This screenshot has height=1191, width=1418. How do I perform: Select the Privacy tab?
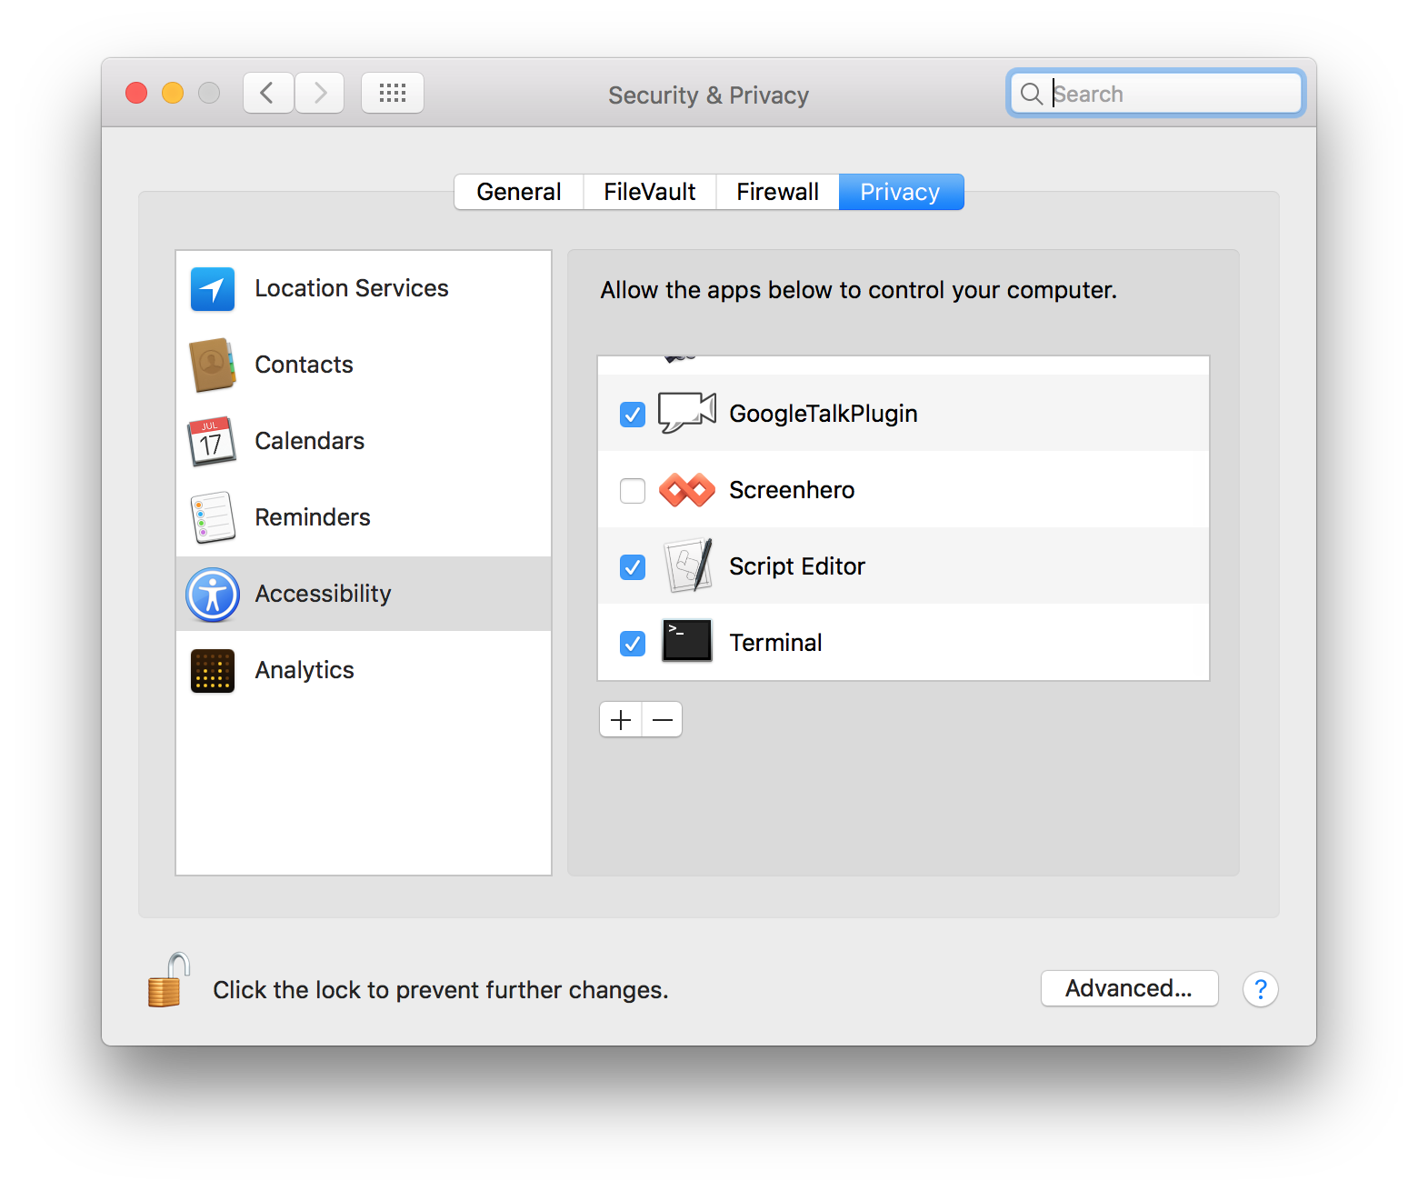(x=901, y=192)
